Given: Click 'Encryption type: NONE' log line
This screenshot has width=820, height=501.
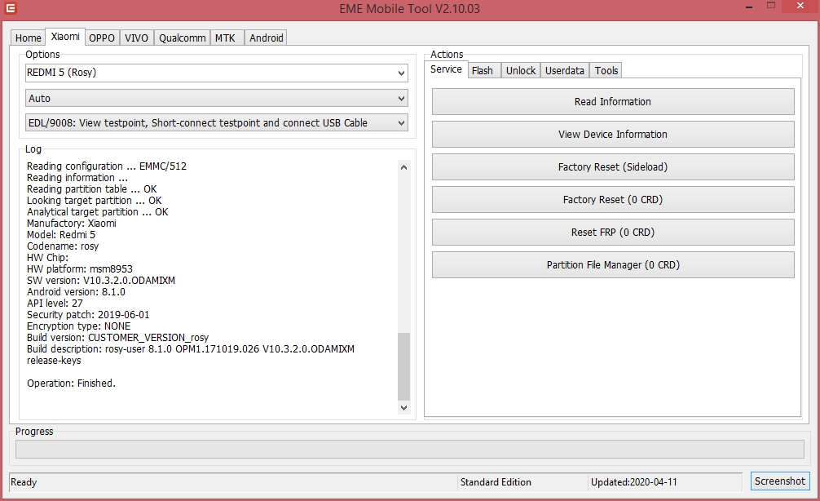Looking at the screenshot, I should tap(78, 326).
